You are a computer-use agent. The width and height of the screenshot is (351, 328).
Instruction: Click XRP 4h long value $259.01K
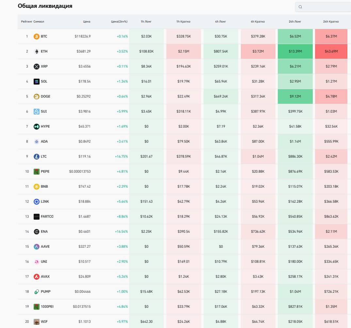tap(221, 66)
